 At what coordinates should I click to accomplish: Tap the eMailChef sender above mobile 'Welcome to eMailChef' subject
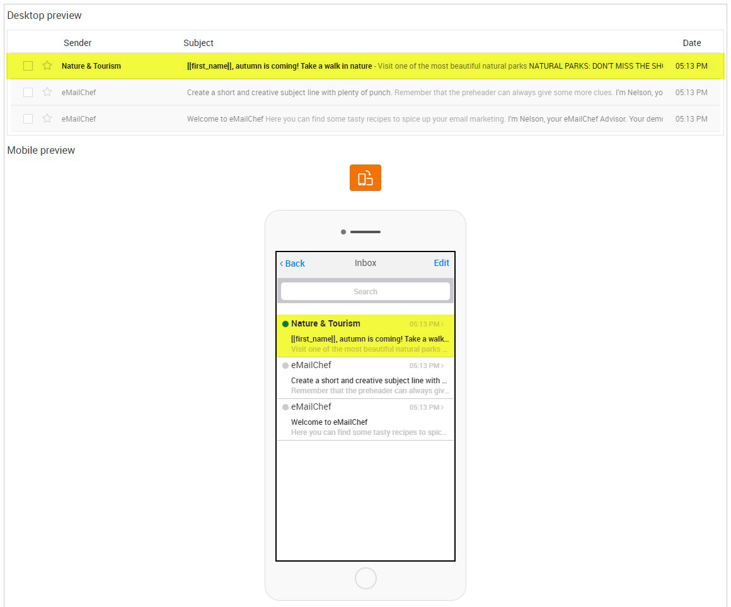click(x=311, y=407)
